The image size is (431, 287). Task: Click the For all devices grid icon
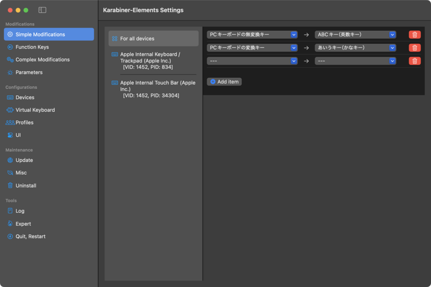point(115,39)
